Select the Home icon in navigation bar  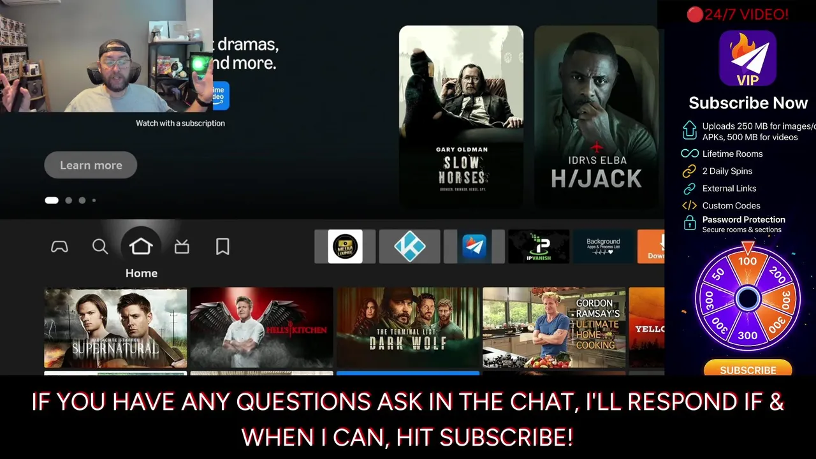141,247
